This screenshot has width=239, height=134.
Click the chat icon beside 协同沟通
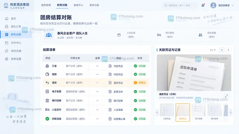(x=7, y=51)
